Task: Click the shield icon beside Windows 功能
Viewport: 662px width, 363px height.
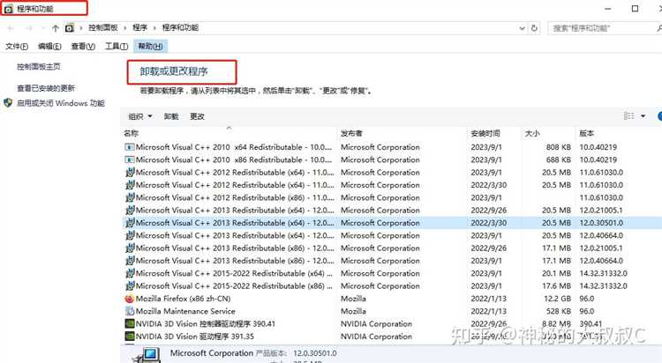Action: pyautogui.click(x=8, y=103)
